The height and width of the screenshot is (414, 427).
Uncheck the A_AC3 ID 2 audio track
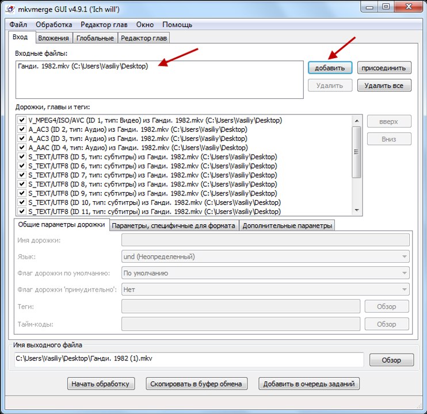[22, 129]
